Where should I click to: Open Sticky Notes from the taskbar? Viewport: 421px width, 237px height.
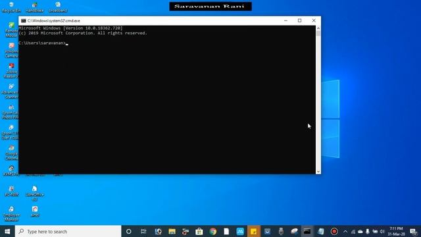253,231
